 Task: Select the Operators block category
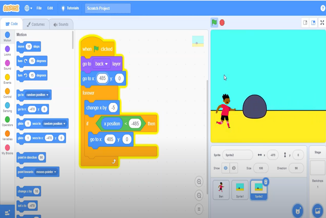pos(7,121)
